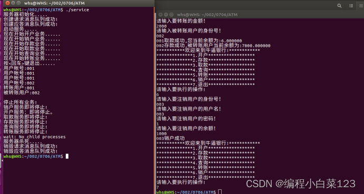Click the line '被转账用户:002'
Screen dimensions: 364x194
click(x=22, y=93)
